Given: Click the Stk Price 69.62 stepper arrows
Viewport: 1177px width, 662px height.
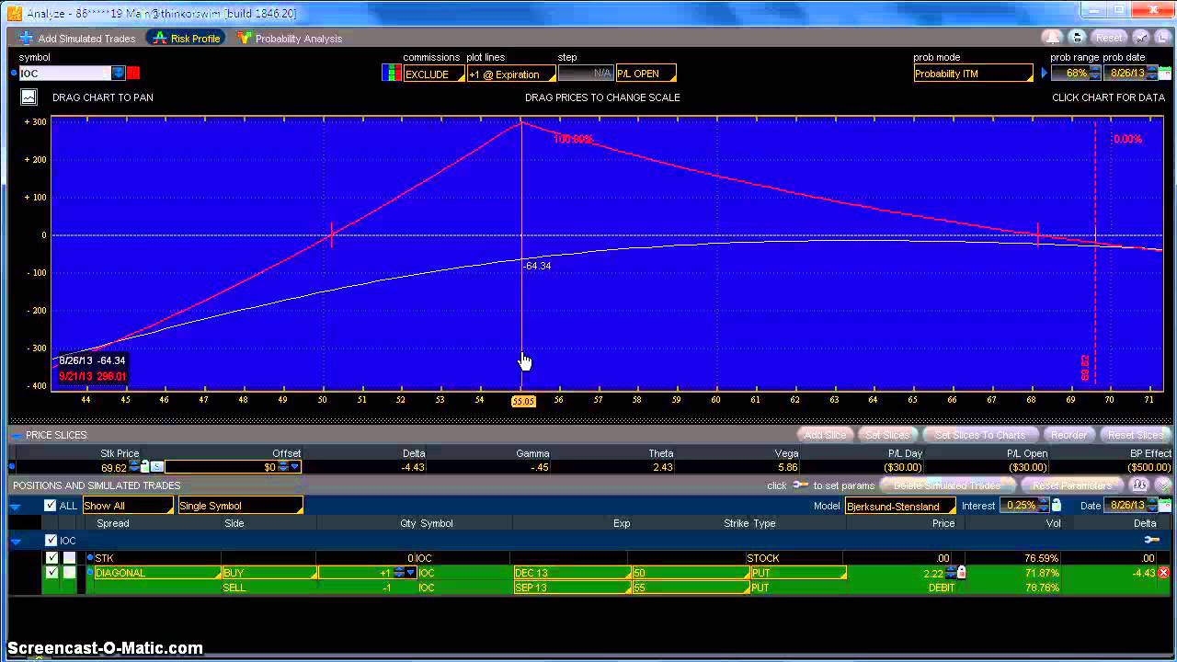Looking at the screenshot, I should click(x=134, y=467).
